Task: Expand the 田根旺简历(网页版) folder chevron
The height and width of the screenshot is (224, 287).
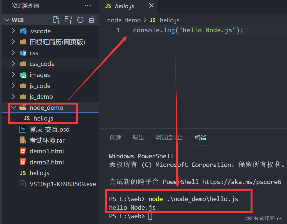Action: pos(13,42)
